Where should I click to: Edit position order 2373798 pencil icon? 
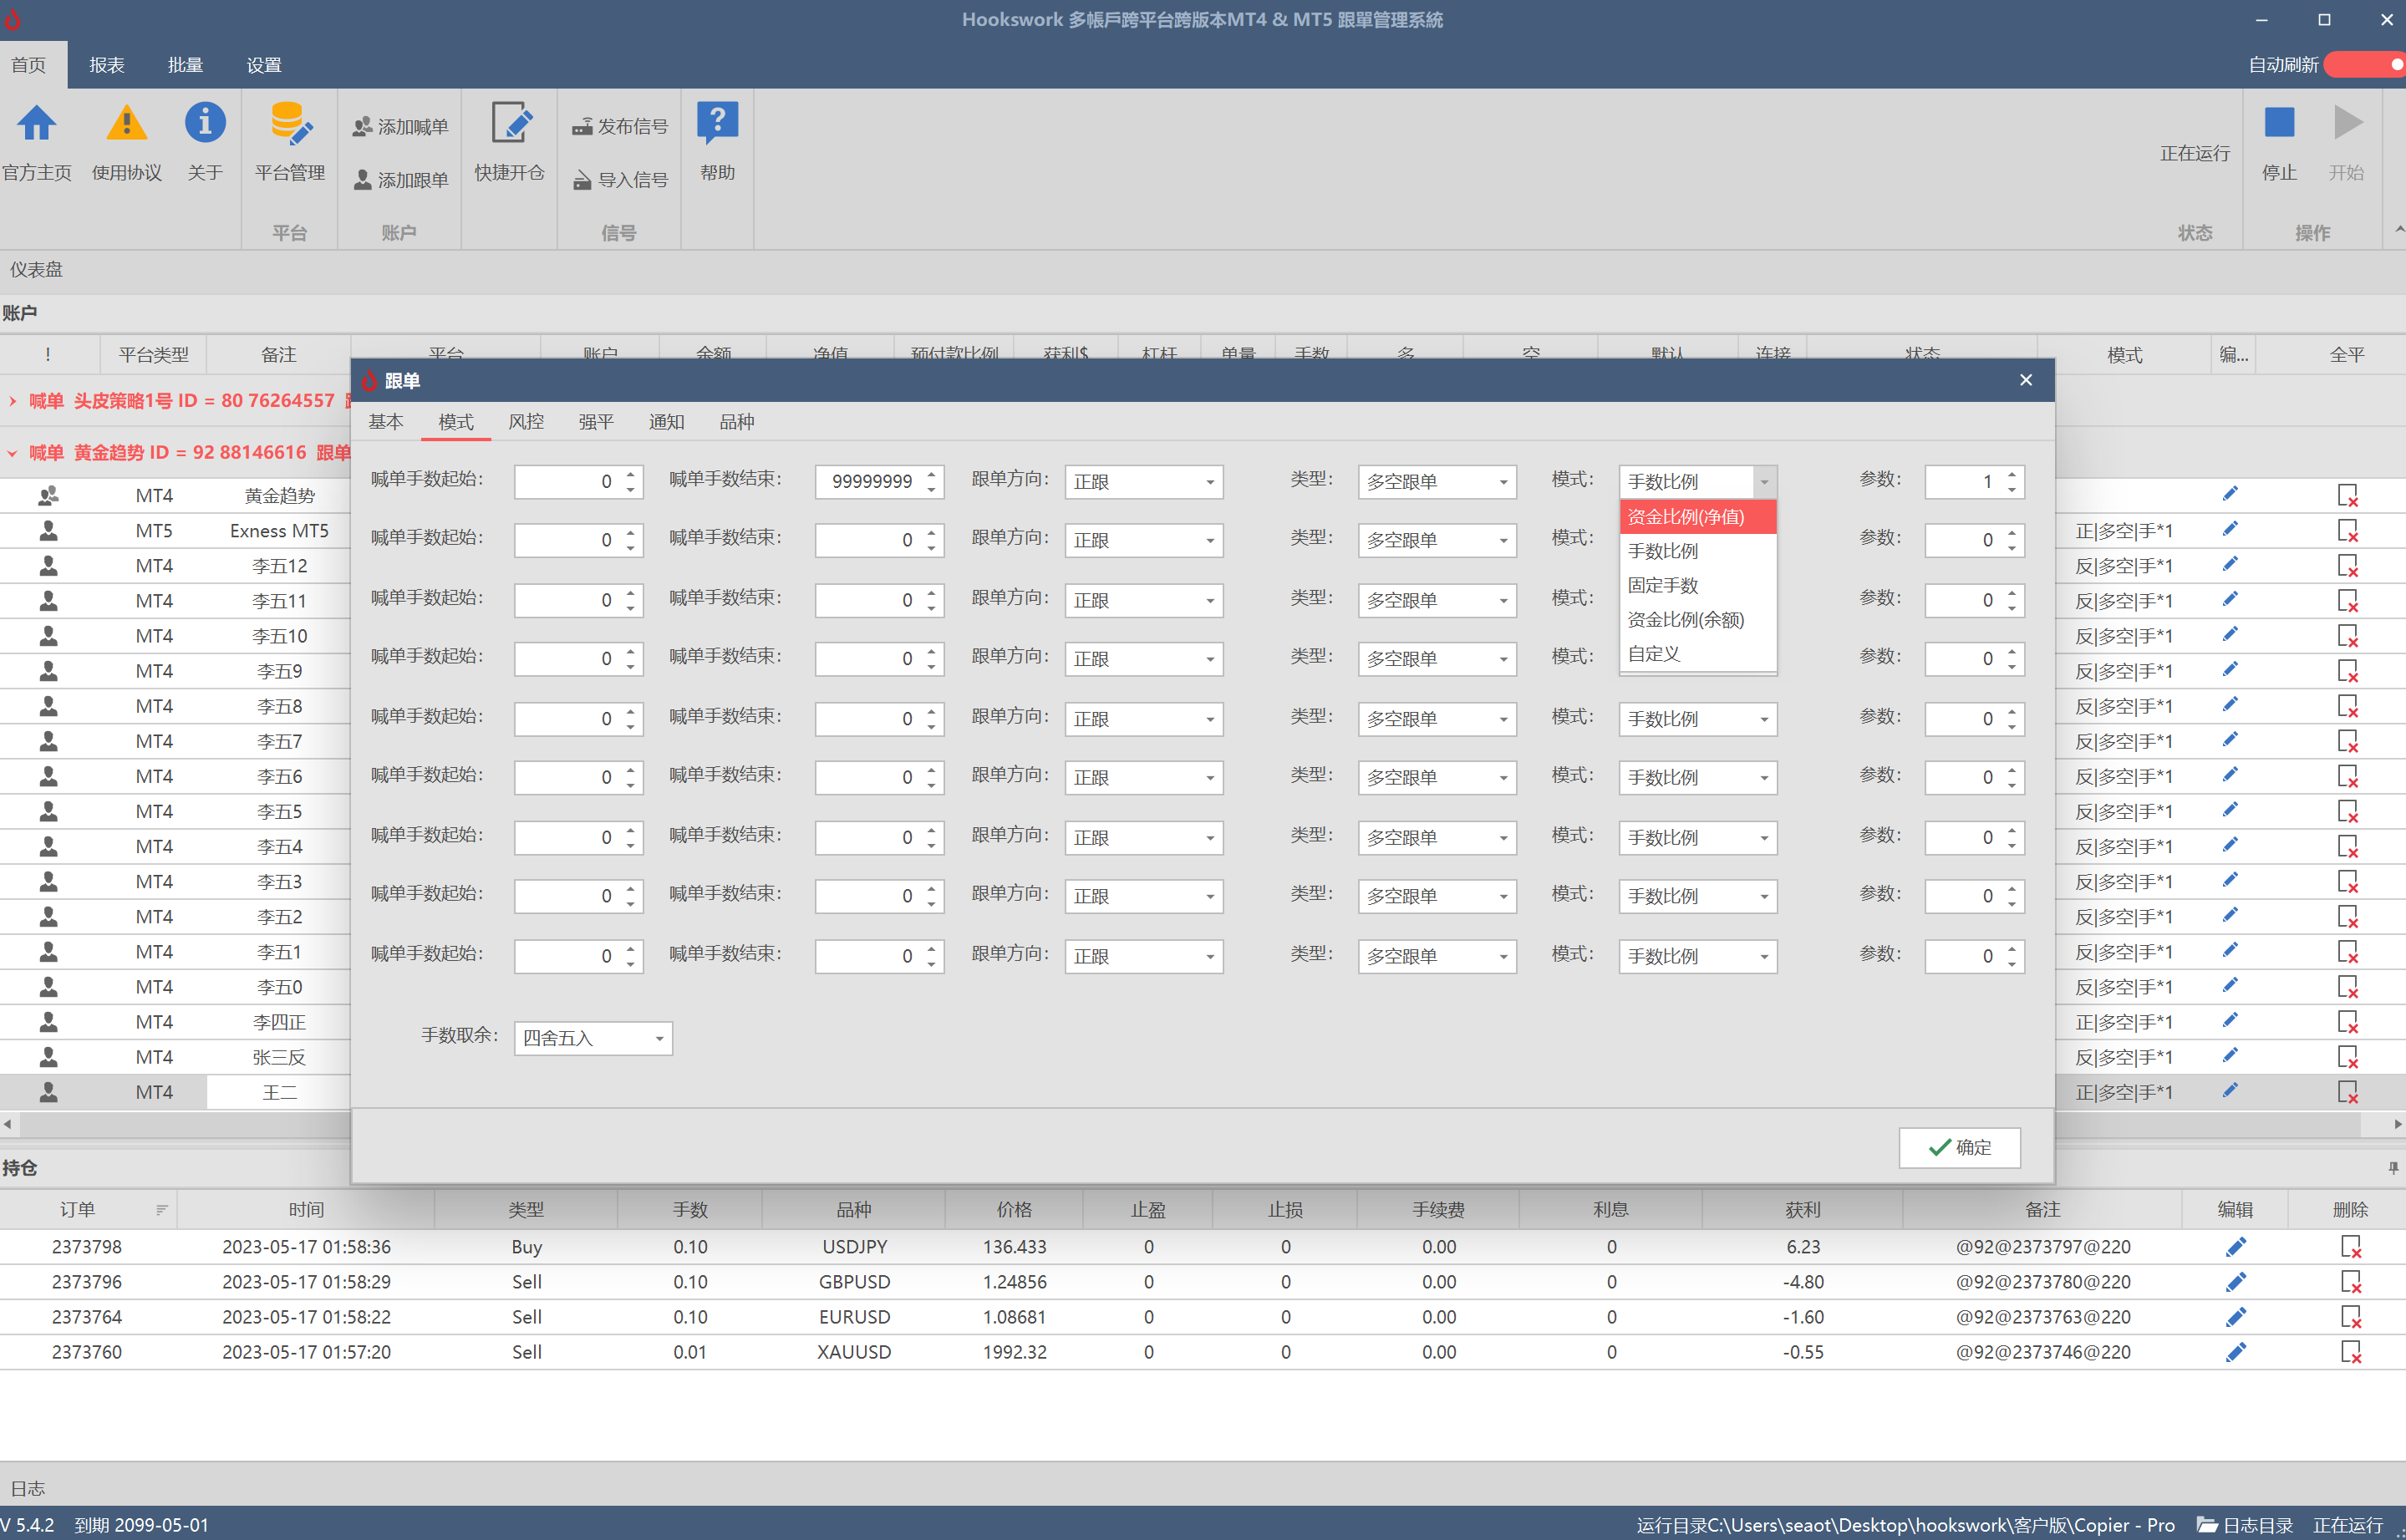click(x=2236, y=1247)
